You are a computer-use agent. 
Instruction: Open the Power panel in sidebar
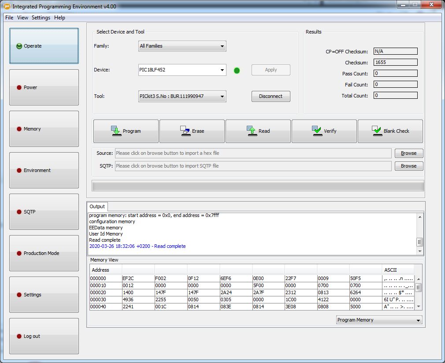point(44,87)
